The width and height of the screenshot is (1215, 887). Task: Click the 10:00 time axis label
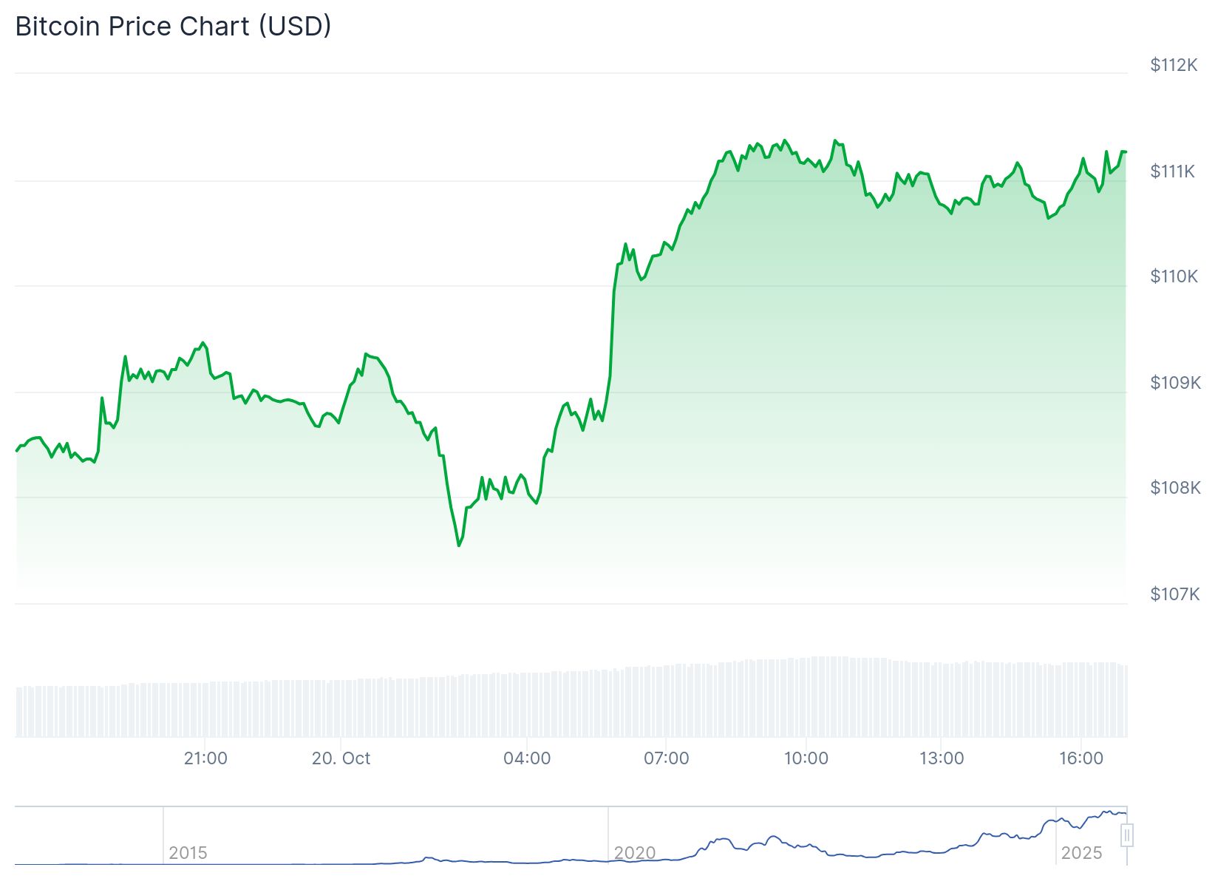point(806,758)
